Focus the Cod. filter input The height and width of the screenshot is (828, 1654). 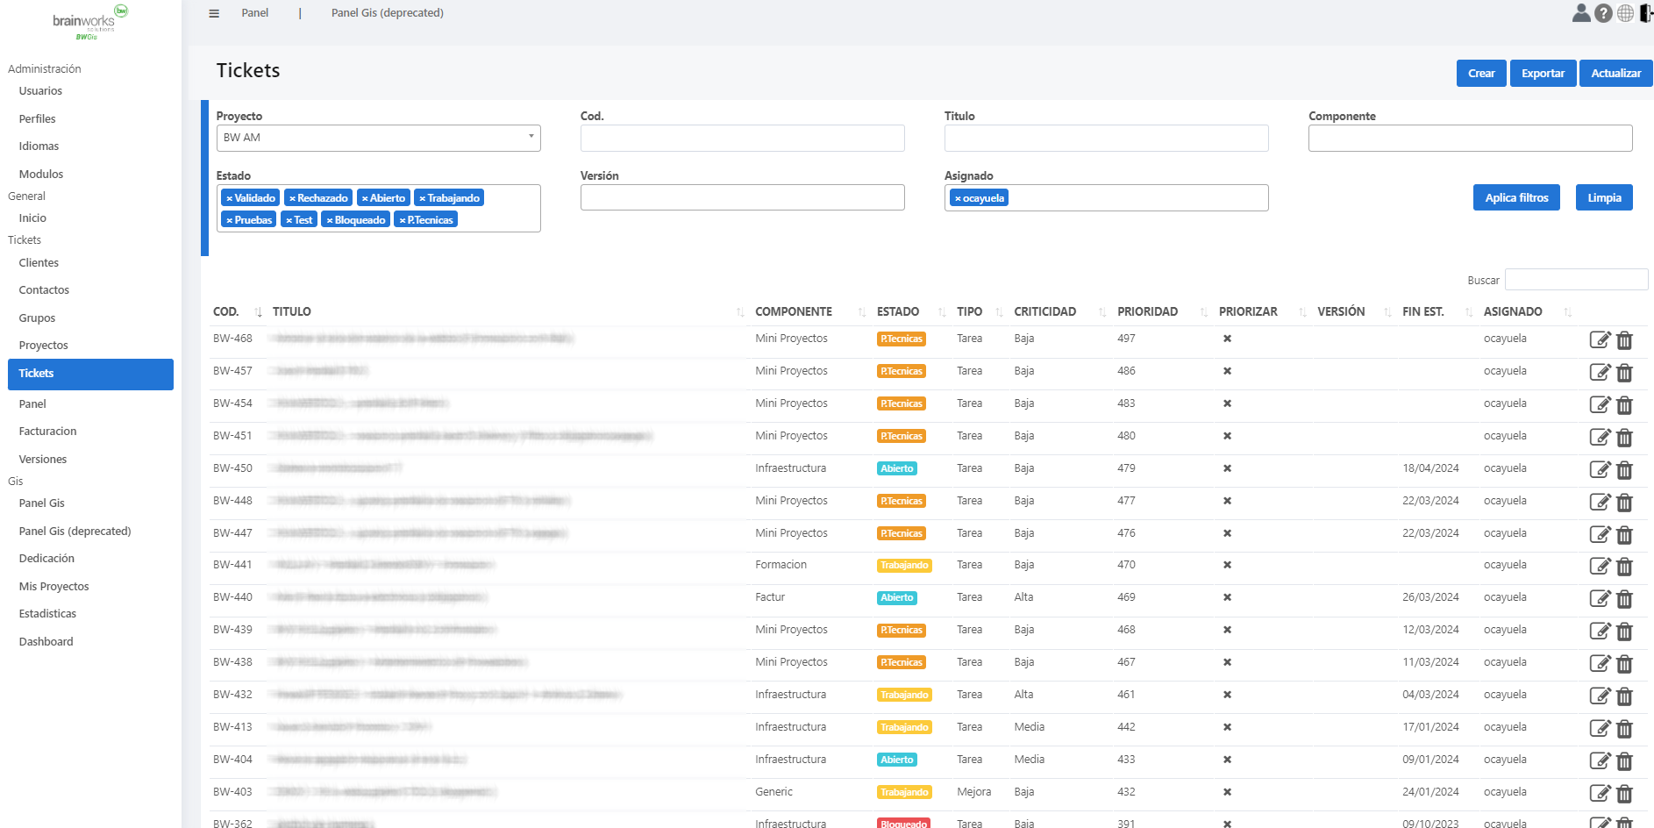742,138
